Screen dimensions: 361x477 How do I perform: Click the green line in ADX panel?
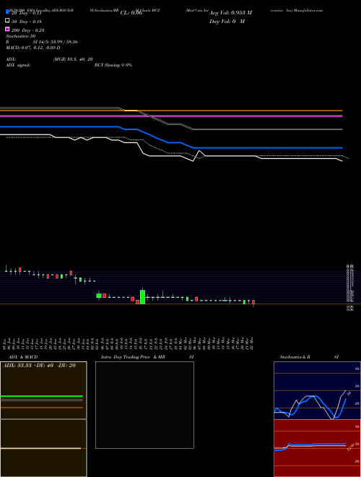coord(42,396)
